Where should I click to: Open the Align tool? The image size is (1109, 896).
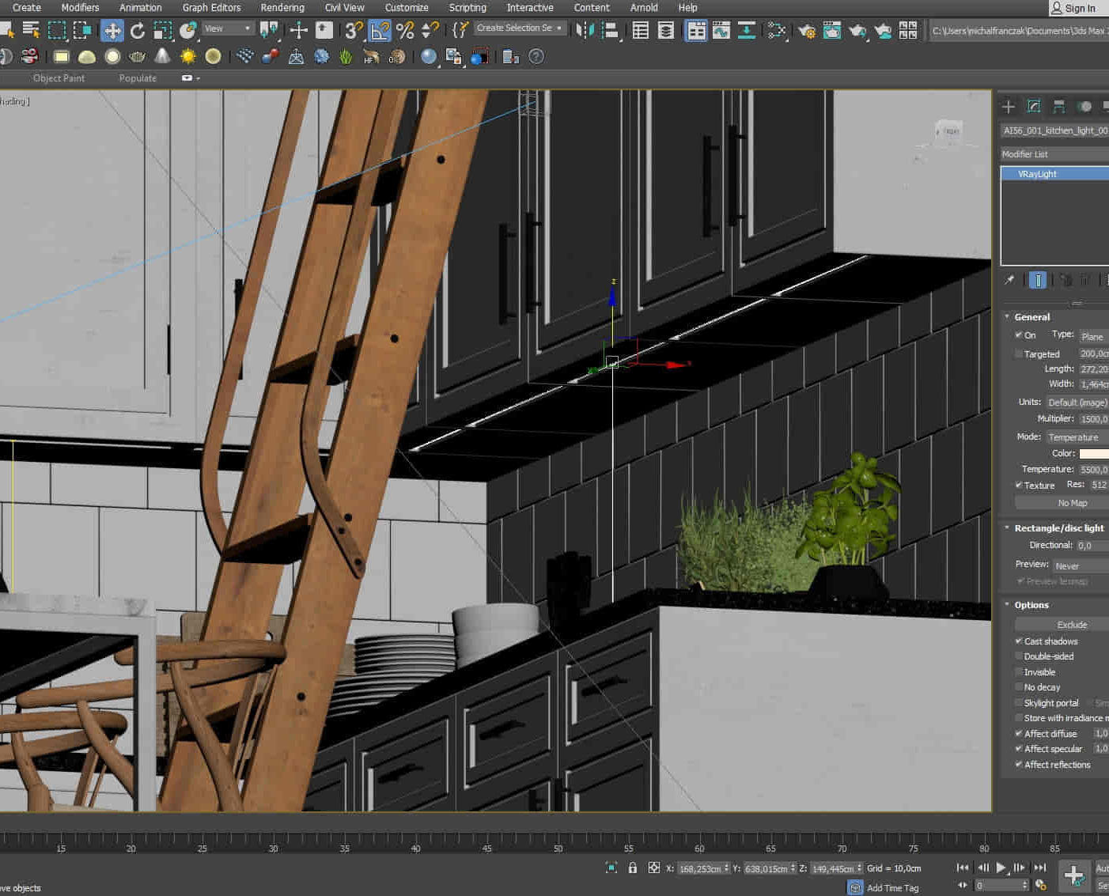click(x=610, y=31)
